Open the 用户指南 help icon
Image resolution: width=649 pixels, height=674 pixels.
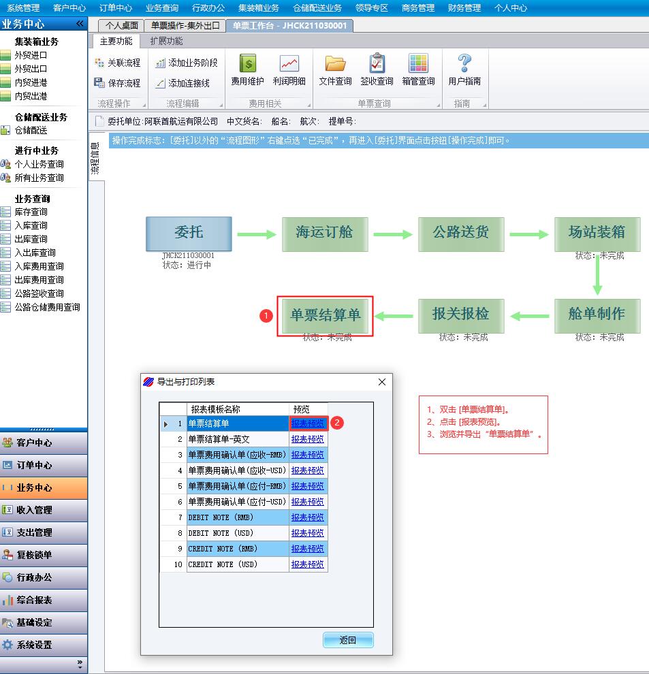tap(464, 70)
